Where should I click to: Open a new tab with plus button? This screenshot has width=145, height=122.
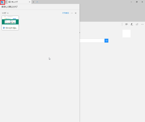click(x=34, y=2)
